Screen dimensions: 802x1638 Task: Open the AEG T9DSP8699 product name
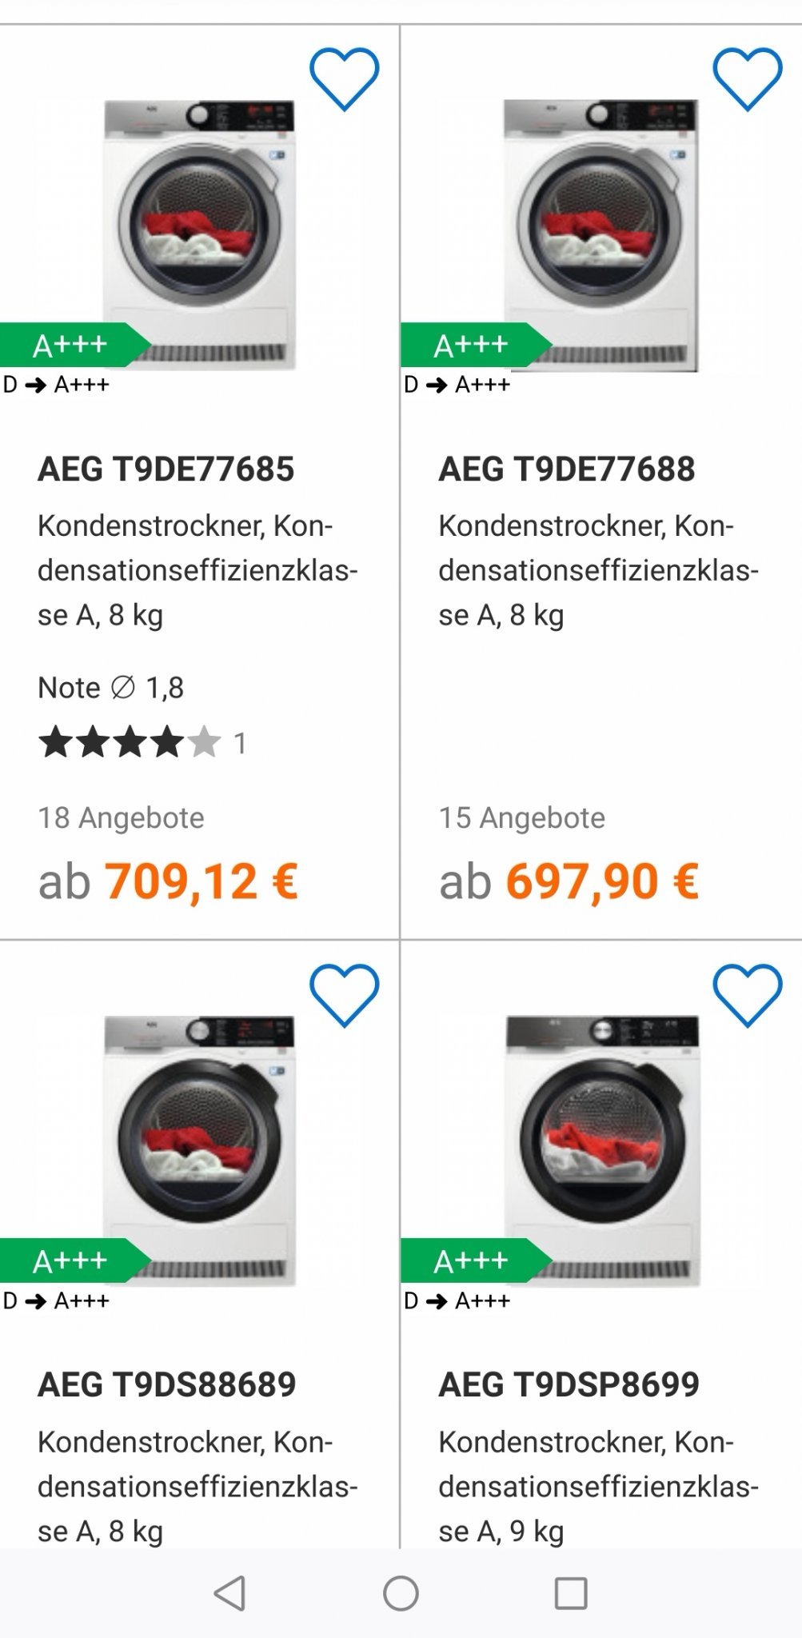click(569, 1384)
